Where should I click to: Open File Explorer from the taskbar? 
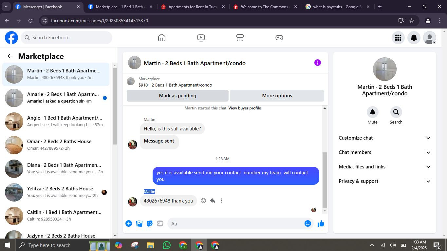150,245
